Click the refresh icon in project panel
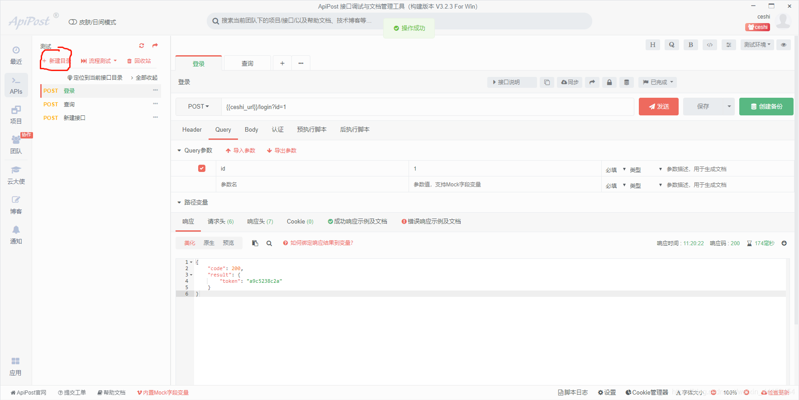 pos(142,45)
